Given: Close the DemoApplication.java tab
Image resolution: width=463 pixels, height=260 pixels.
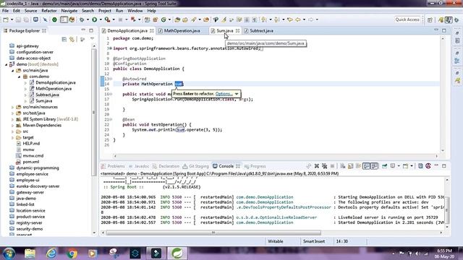Looking at the screenshot, I should [151, 30].
